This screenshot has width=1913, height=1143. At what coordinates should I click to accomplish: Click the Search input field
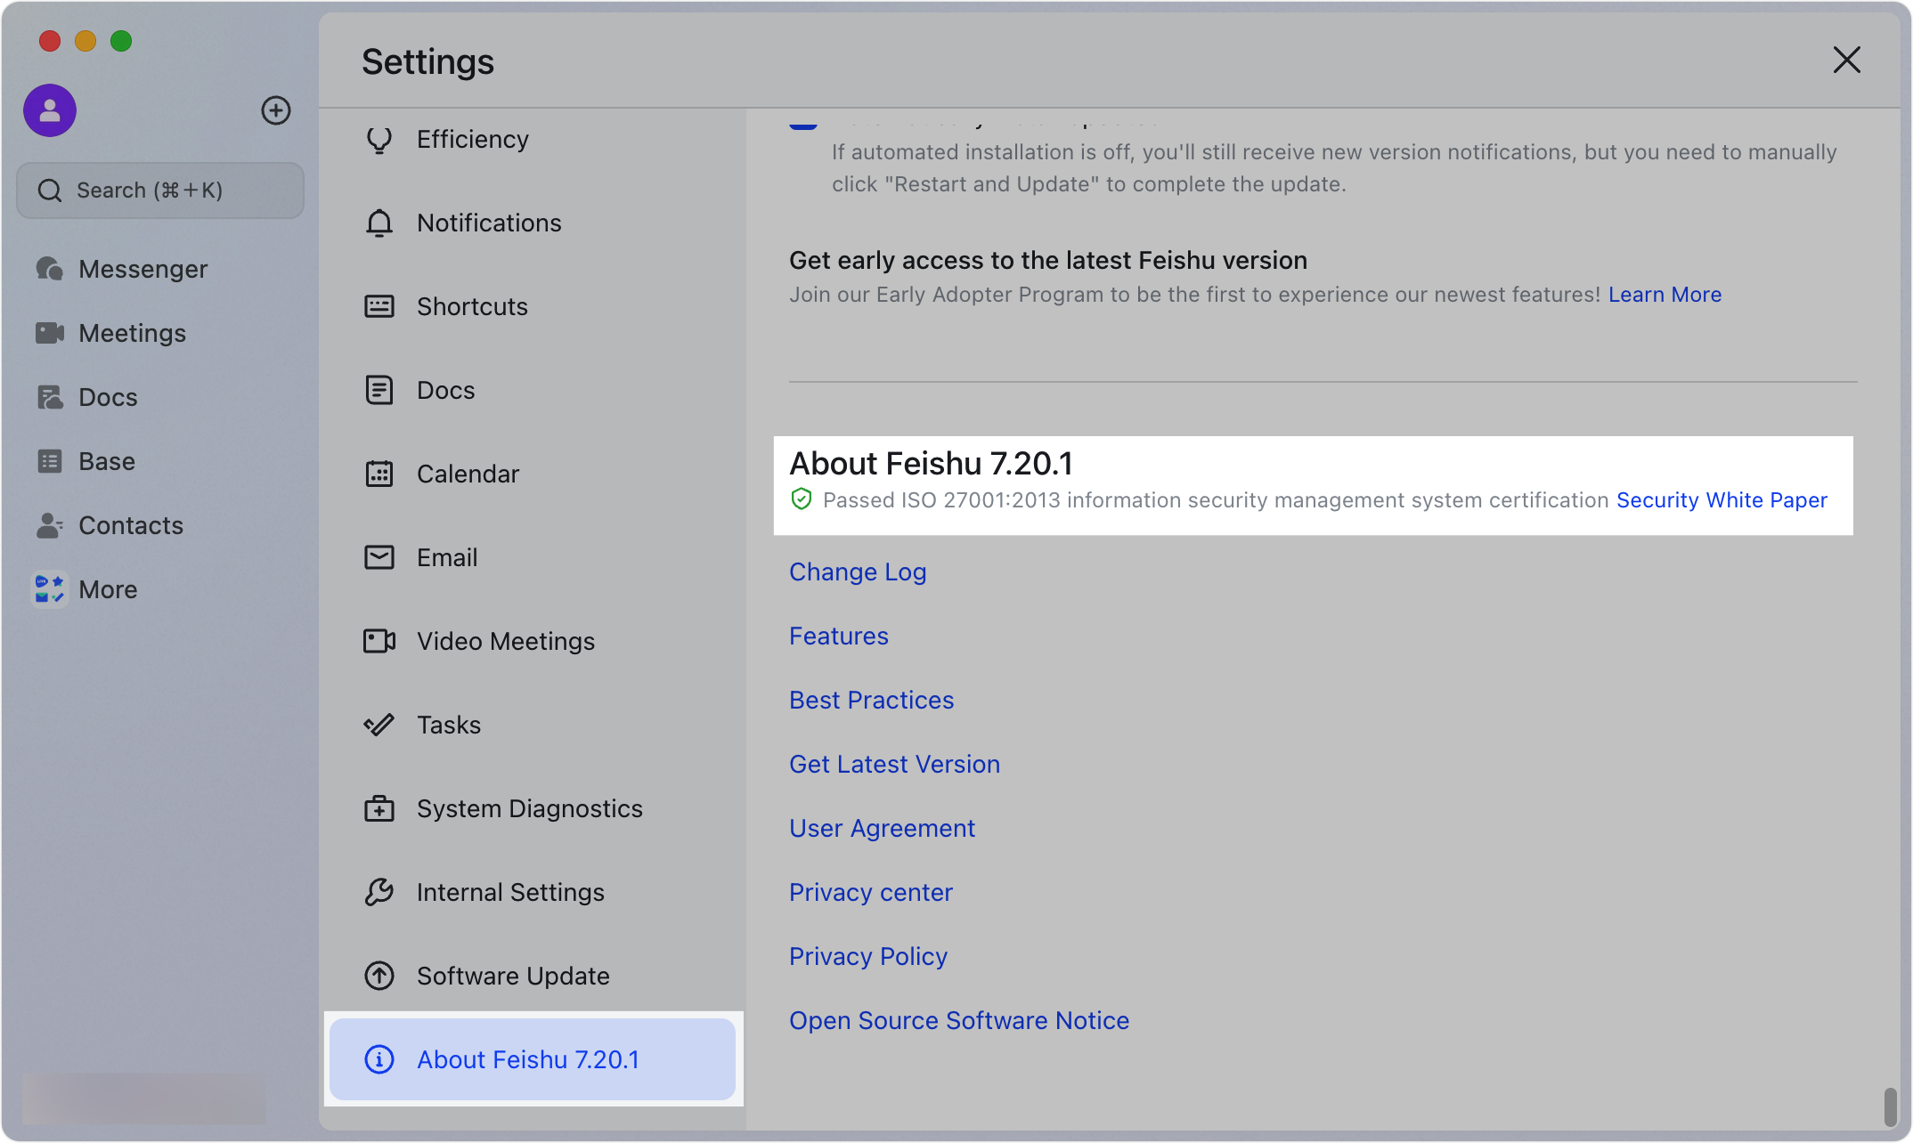160,190
